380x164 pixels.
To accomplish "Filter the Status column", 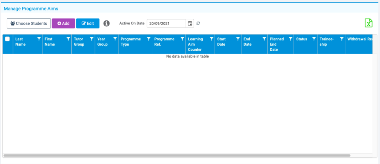I will click(314, 39).
